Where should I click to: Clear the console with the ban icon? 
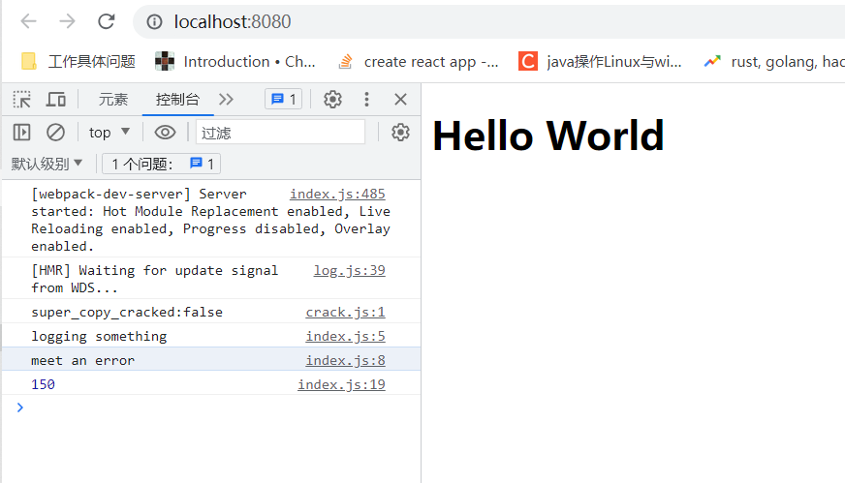(x=56, y=133)
